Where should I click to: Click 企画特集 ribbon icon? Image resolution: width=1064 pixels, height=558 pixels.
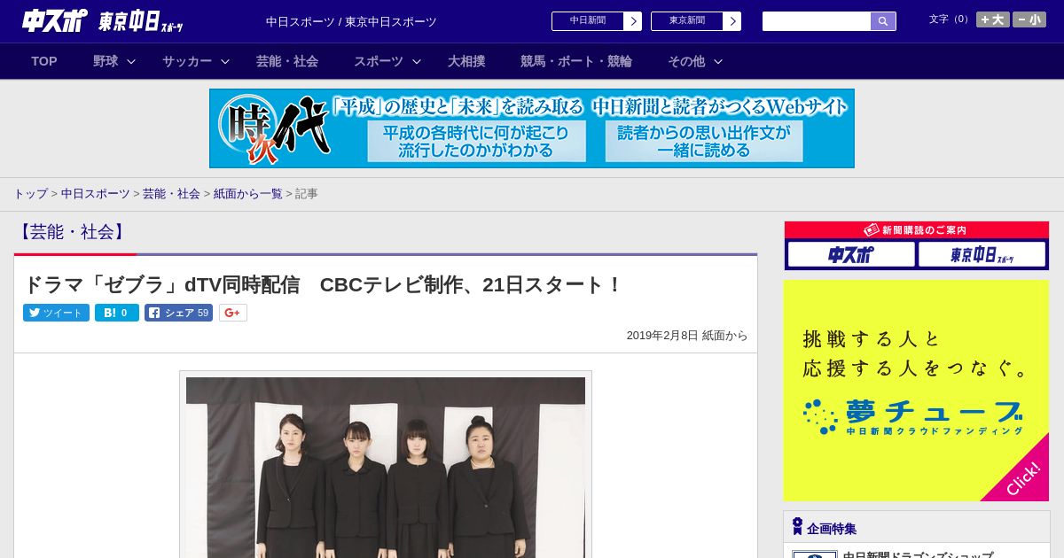(x=797, y=526)
